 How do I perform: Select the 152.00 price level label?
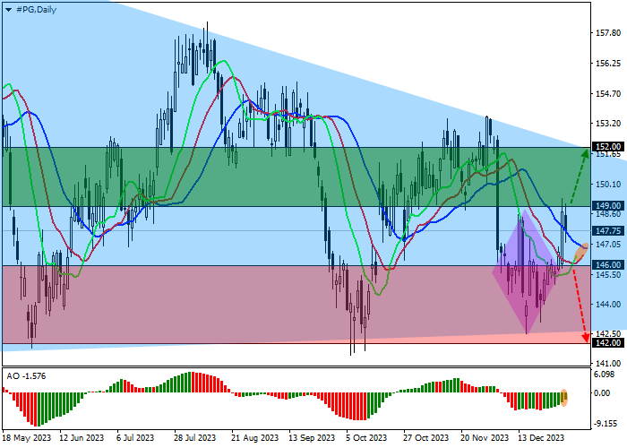click(607, 147)
